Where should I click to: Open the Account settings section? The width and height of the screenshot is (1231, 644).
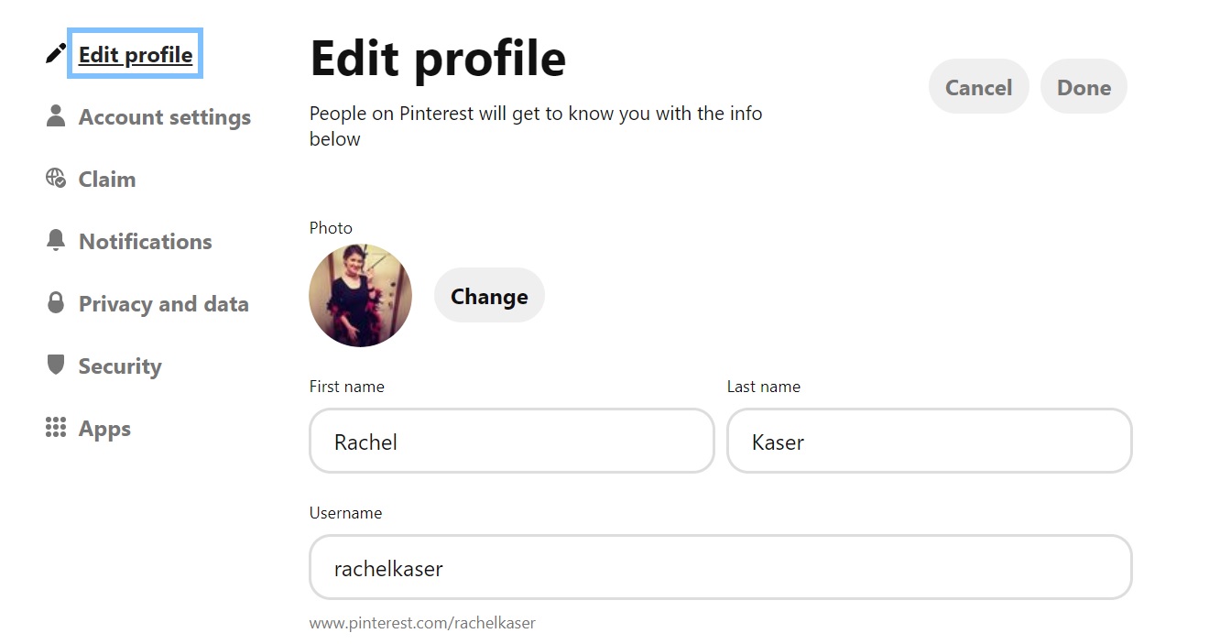[x=165, y=116]
